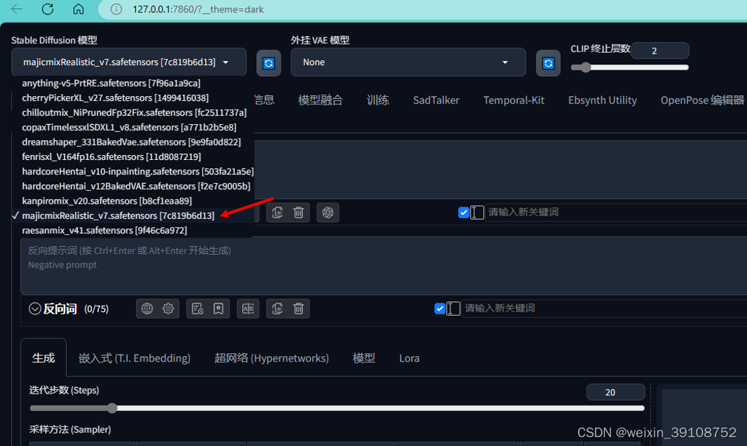The image size is (747, 446).
Task: Toggle the cursor-mode box in positive prompt bar
Action: 477,212
